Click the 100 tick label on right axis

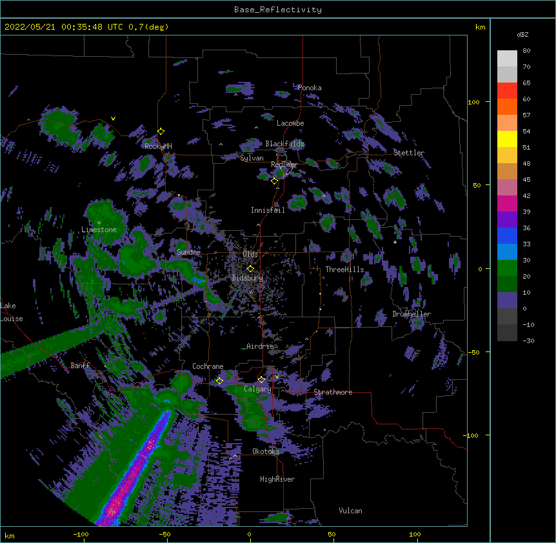(473, 102)
